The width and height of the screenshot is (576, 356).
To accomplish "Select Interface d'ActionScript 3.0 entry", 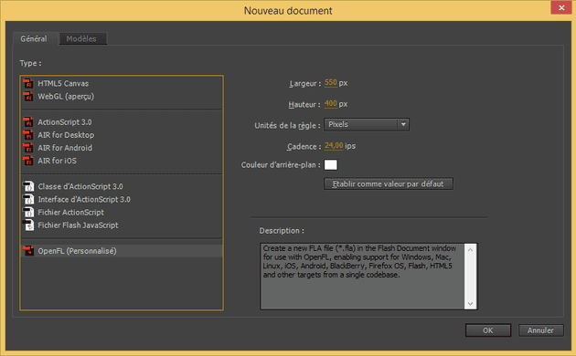I will point(122,199).
